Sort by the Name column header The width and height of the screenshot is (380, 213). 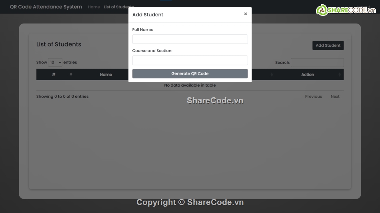coord(106,75)
